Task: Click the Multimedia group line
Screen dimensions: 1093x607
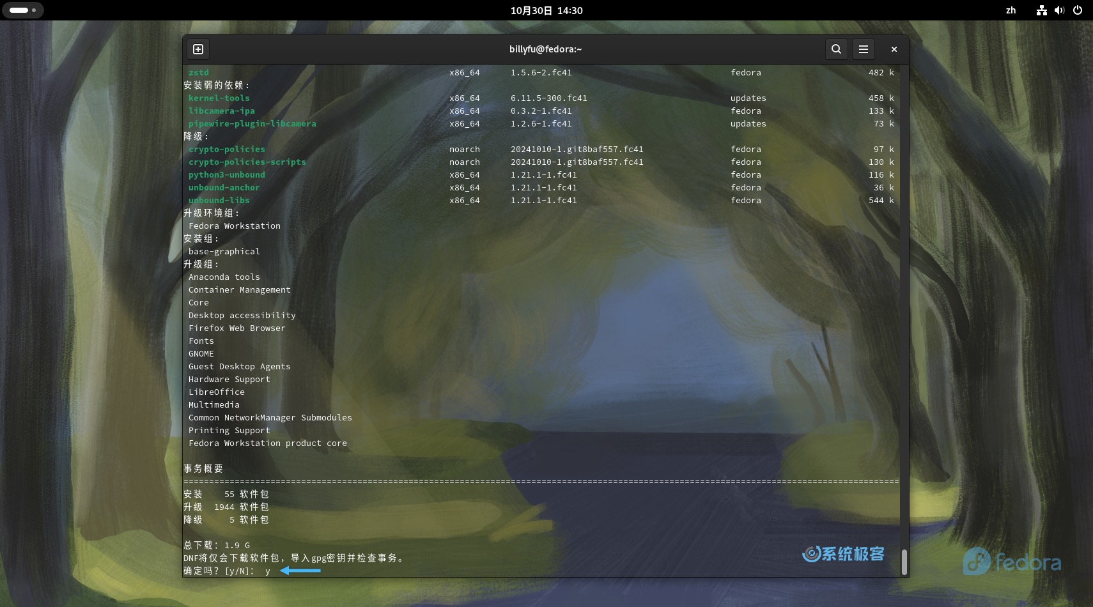Action: coord(214,404)
